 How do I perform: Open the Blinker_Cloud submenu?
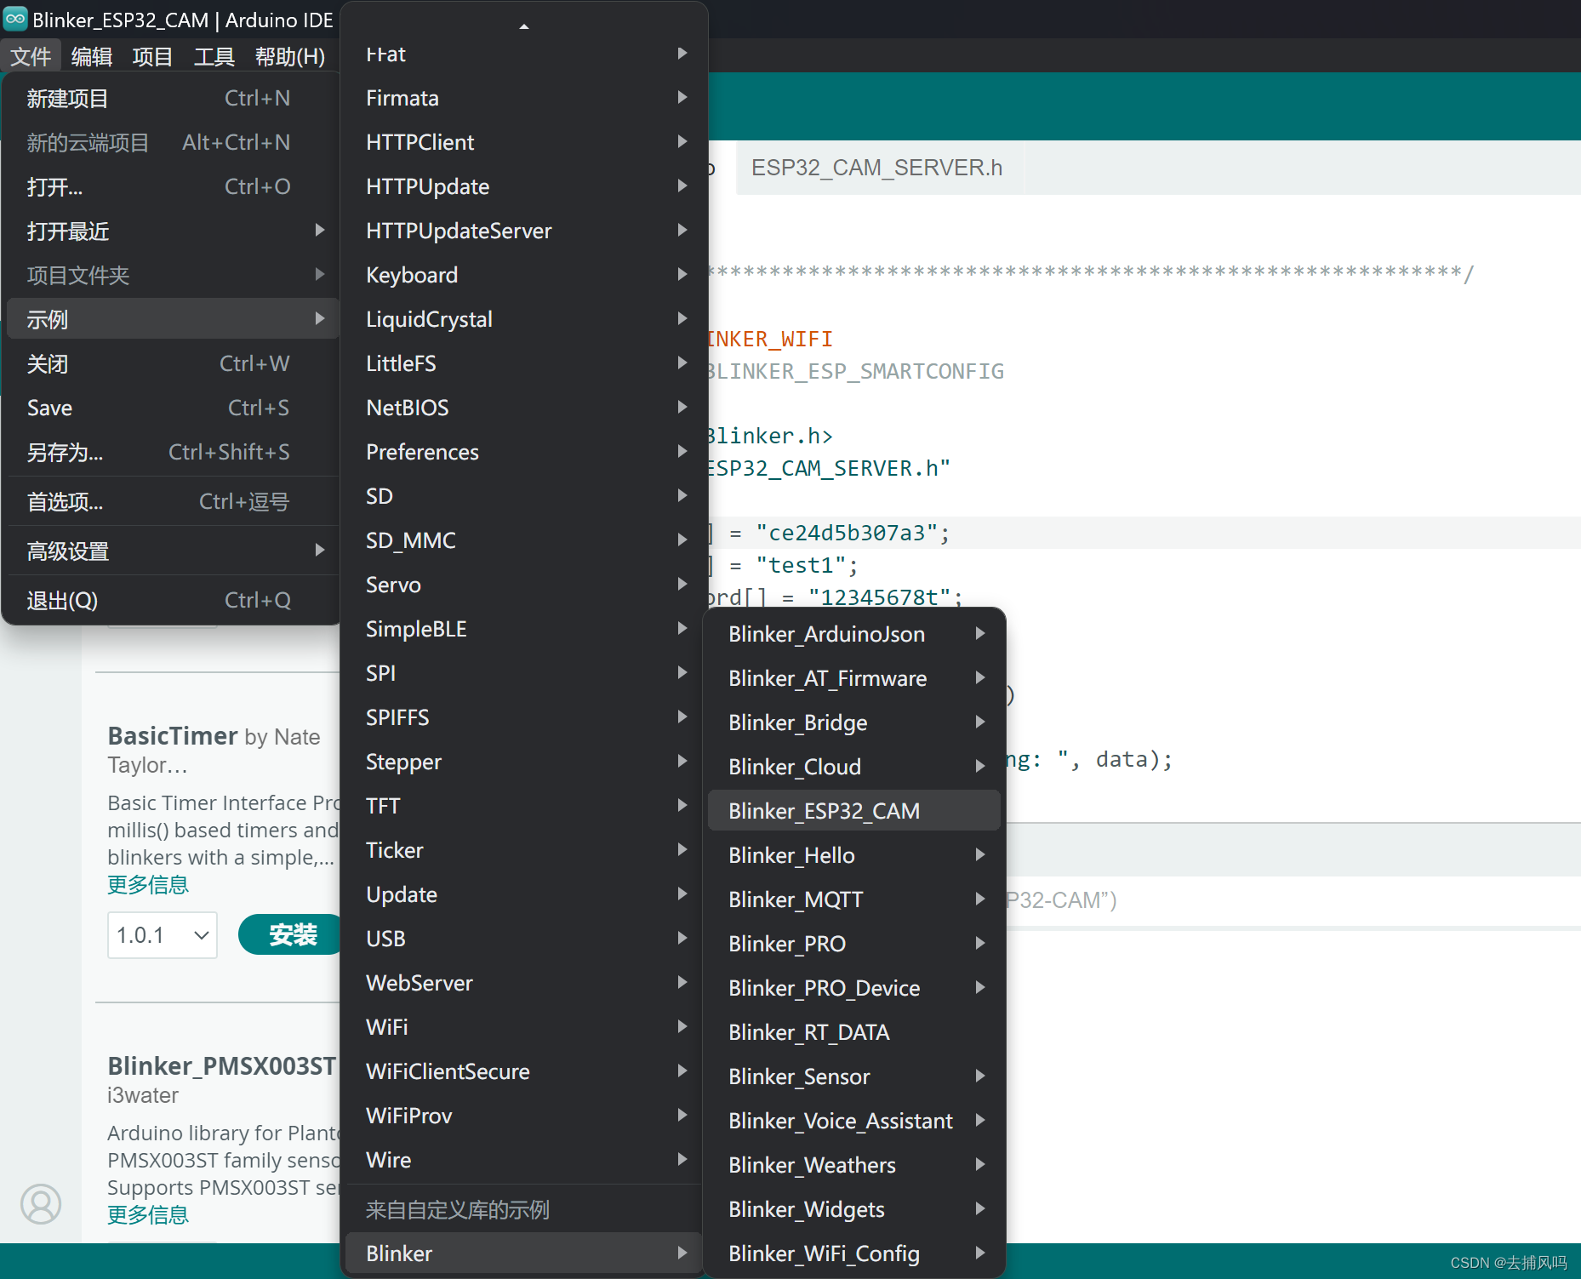coord(854,767)
